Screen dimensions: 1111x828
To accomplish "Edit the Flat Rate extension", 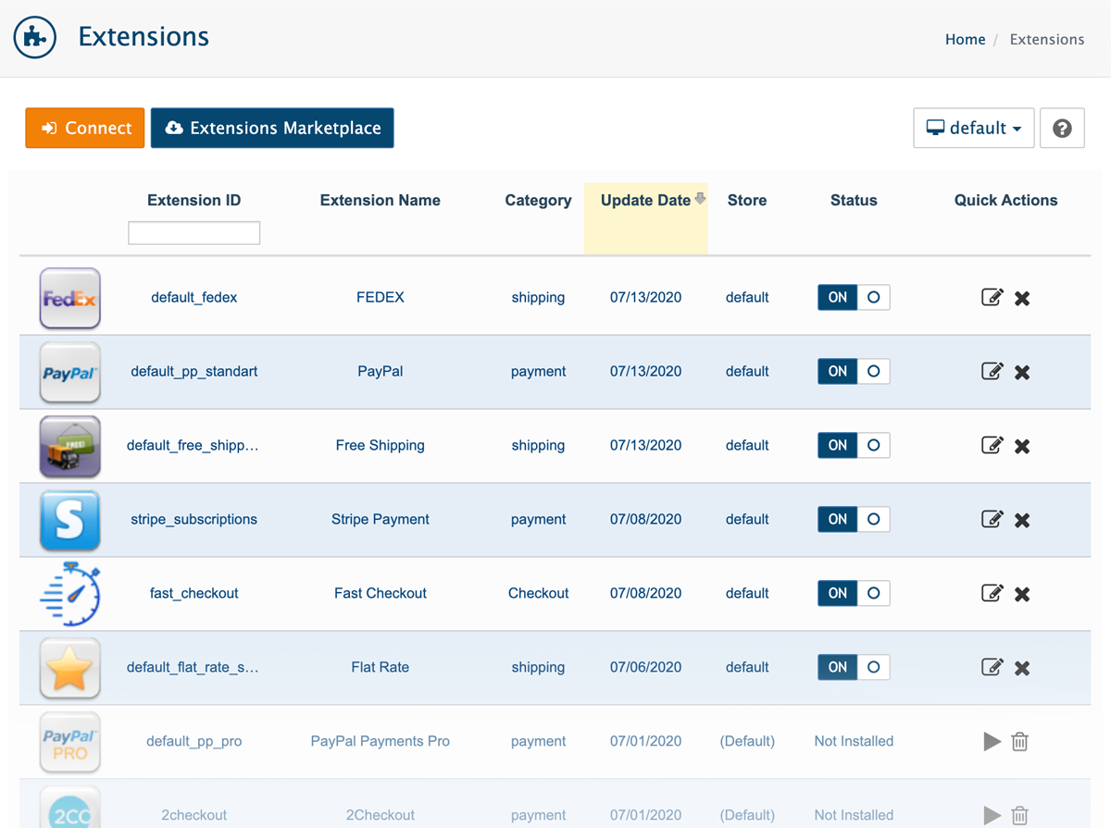I will (992, 667).
